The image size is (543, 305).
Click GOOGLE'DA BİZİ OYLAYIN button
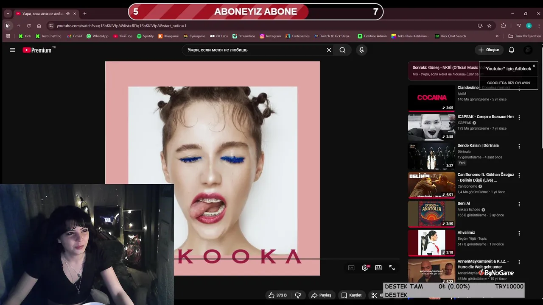pos(508,83)
